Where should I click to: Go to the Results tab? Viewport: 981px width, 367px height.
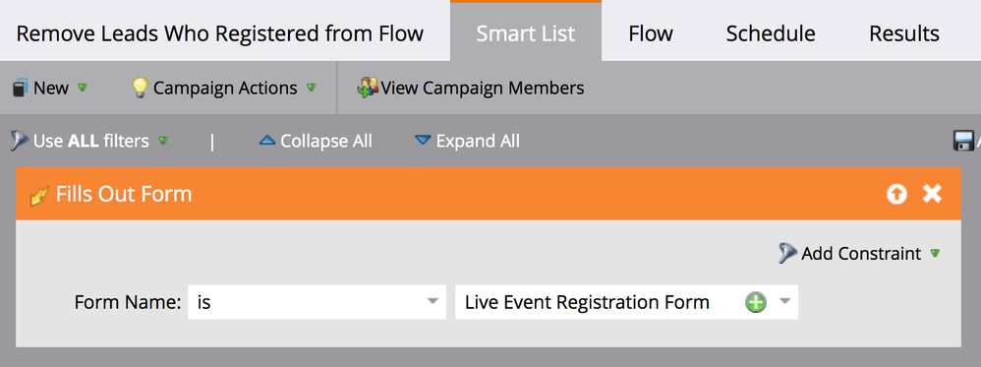pos(904,33)
